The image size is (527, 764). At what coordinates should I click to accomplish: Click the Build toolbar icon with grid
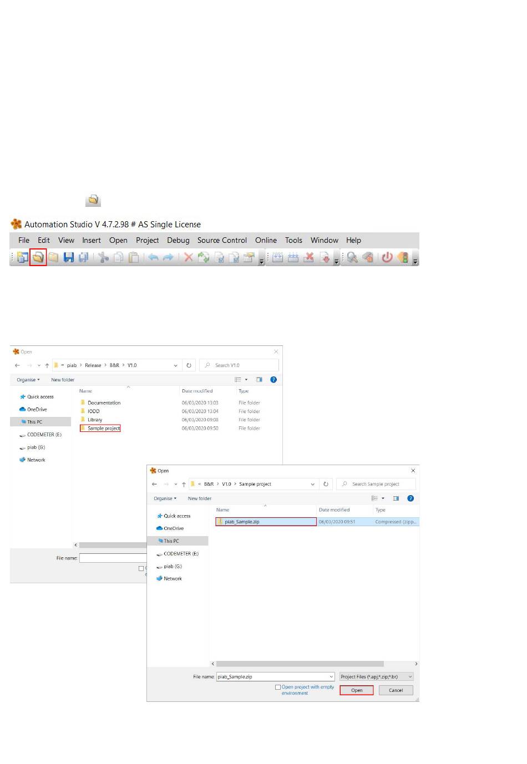[x=278, y=257]
